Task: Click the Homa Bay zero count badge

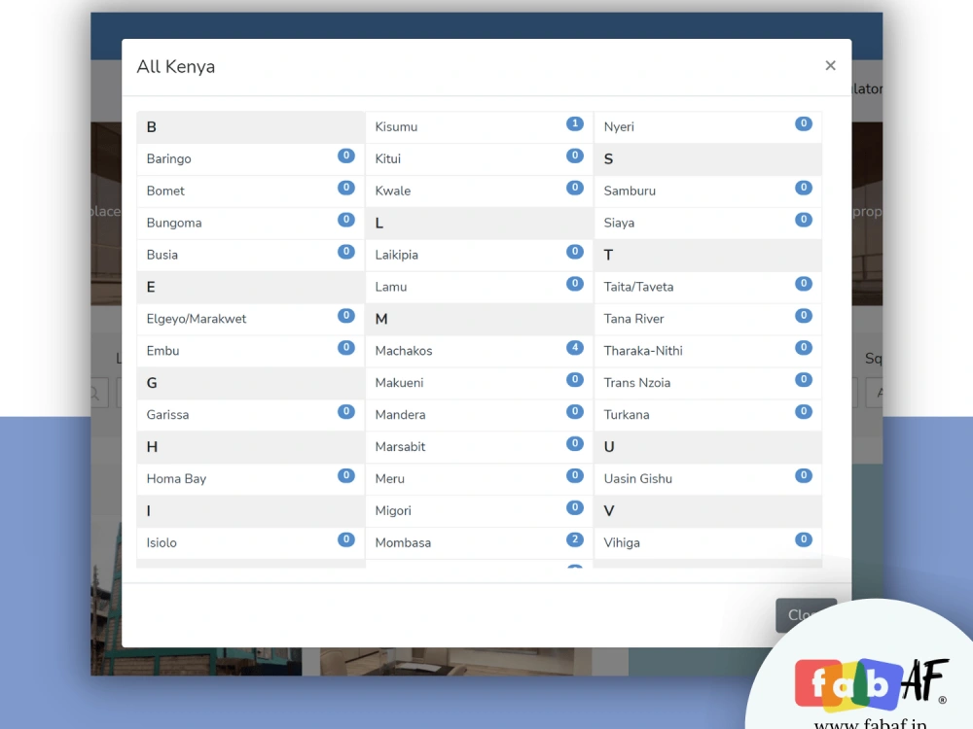Action: click(x=346, y=475)
